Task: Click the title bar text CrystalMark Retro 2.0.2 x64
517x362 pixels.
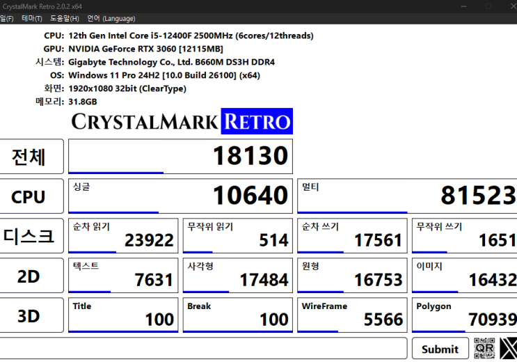Action: coord(42,6)
